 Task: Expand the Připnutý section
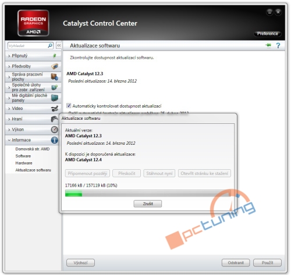coord(33,56)
